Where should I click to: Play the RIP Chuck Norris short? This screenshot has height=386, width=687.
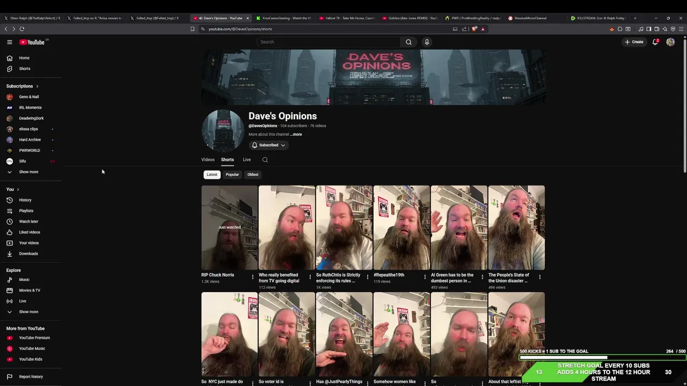coord(229,228)
